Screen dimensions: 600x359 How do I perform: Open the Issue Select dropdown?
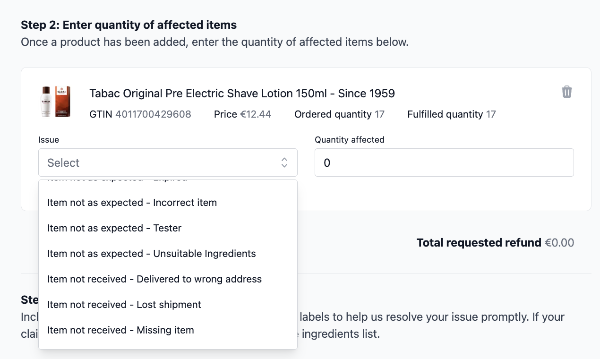[x=168, y=162]
